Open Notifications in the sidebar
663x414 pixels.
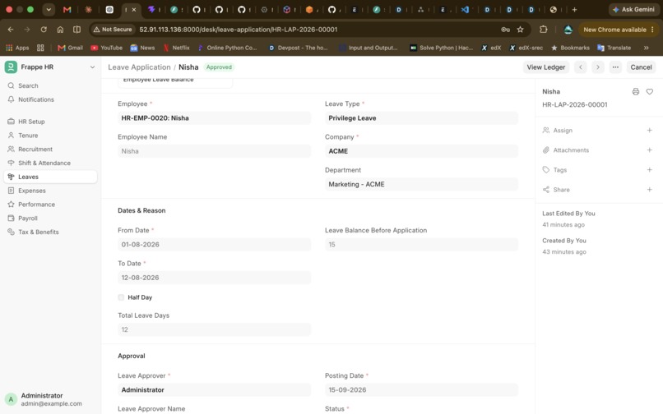click(36, 99)
